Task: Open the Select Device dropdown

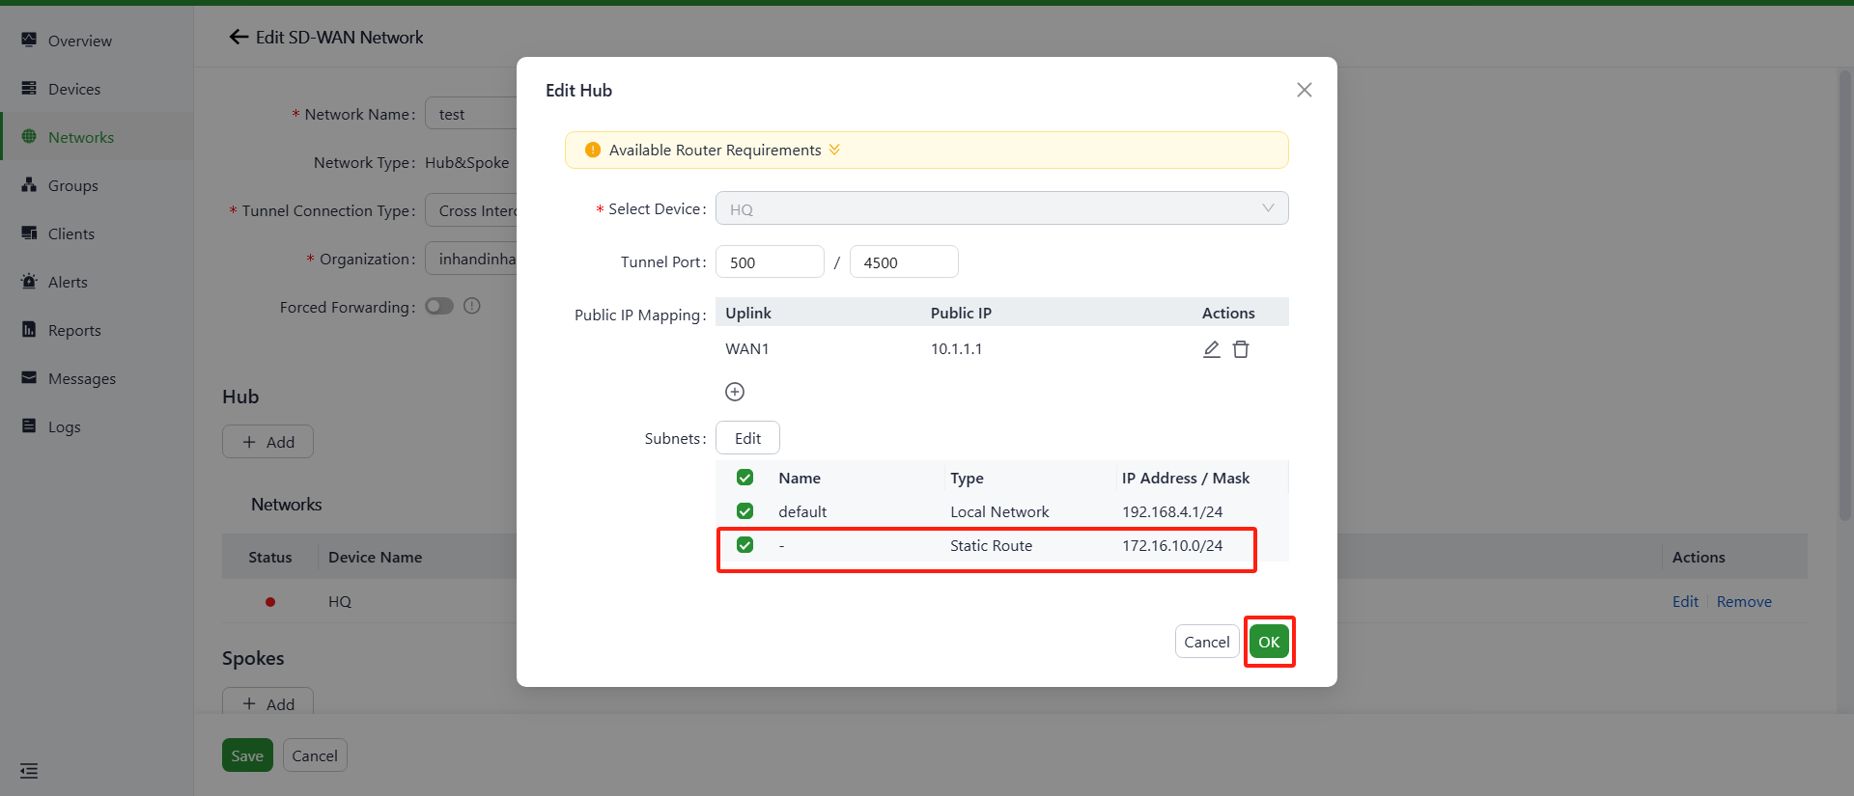Action: (x=1001, y=208)
